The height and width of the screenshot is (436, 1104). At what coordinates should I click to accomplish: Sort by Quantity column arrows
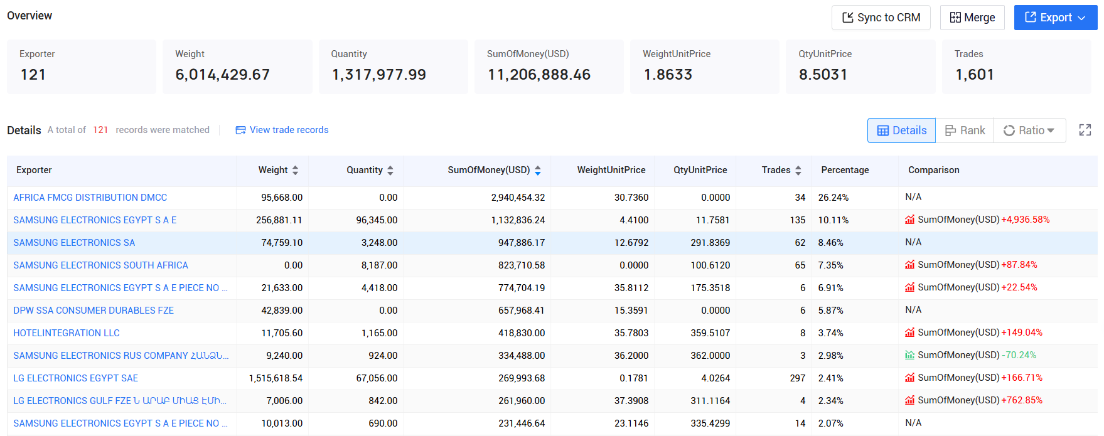click(390, 170)
